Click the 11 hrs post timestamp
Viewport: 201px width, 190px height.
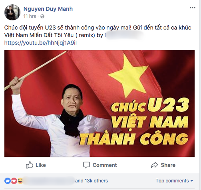point(30,16)
